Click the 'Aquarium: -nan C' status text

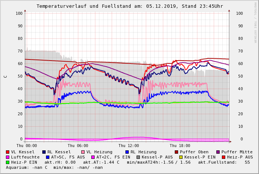coord(27,168)
